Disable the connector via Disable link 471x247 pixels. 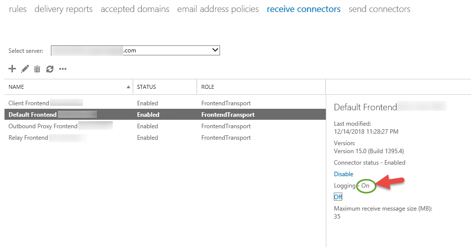(343, 174)
